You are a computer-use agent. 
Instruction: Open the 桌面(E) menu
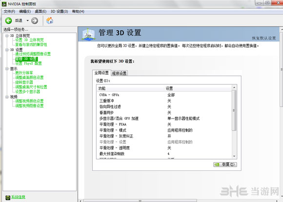tap(40, 12)
